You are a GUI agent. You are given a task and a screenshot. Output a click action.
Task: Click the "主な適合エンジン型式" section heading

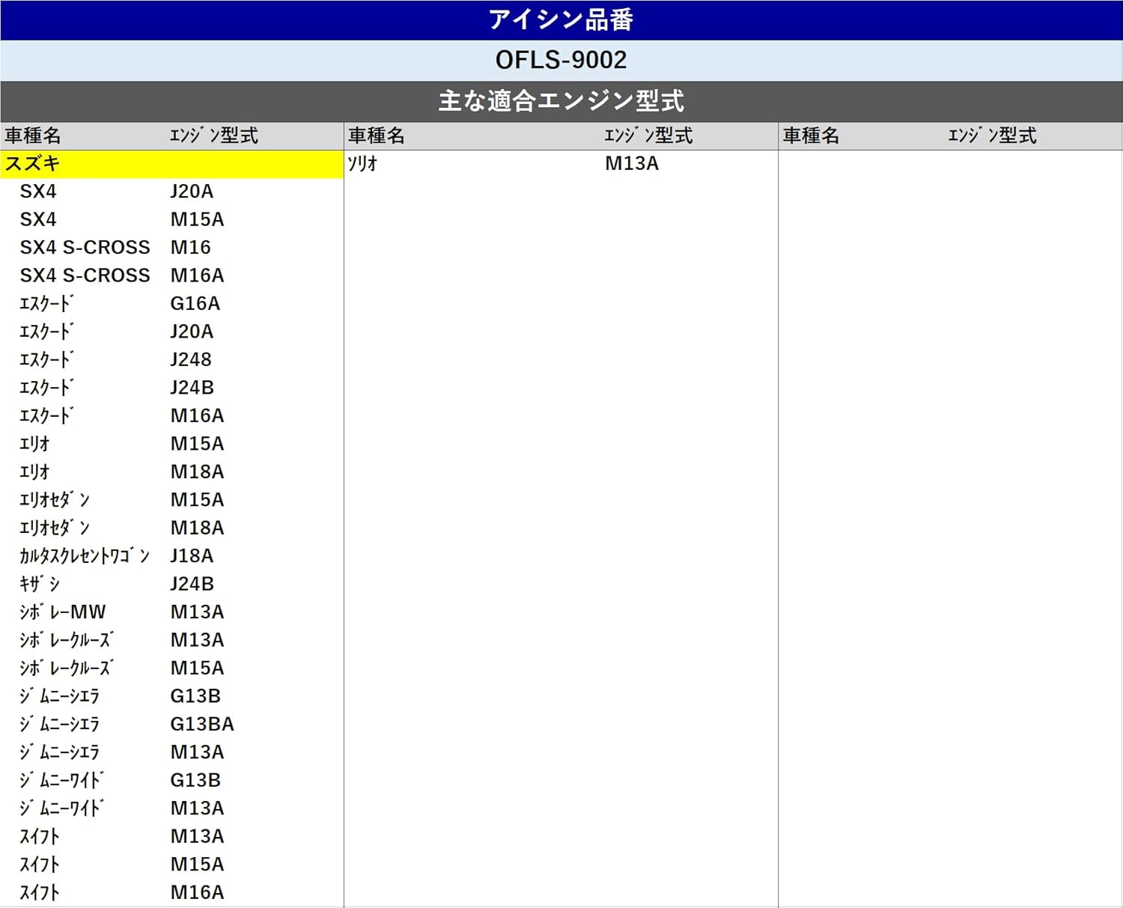click(561, 101)
